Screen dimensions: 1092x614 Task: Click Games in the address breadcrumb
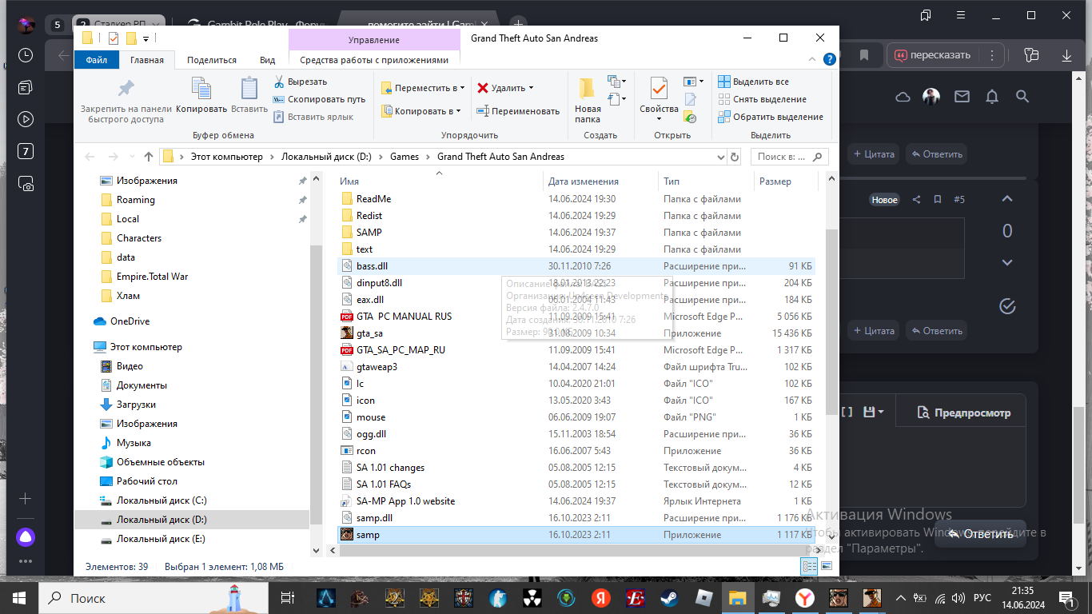[x=405, y=157]
